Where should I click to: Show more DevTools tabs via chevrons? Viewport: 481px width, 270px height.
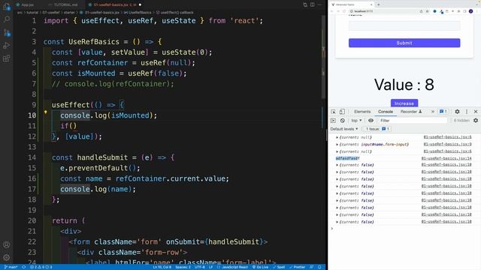click(x=433, y=112)
